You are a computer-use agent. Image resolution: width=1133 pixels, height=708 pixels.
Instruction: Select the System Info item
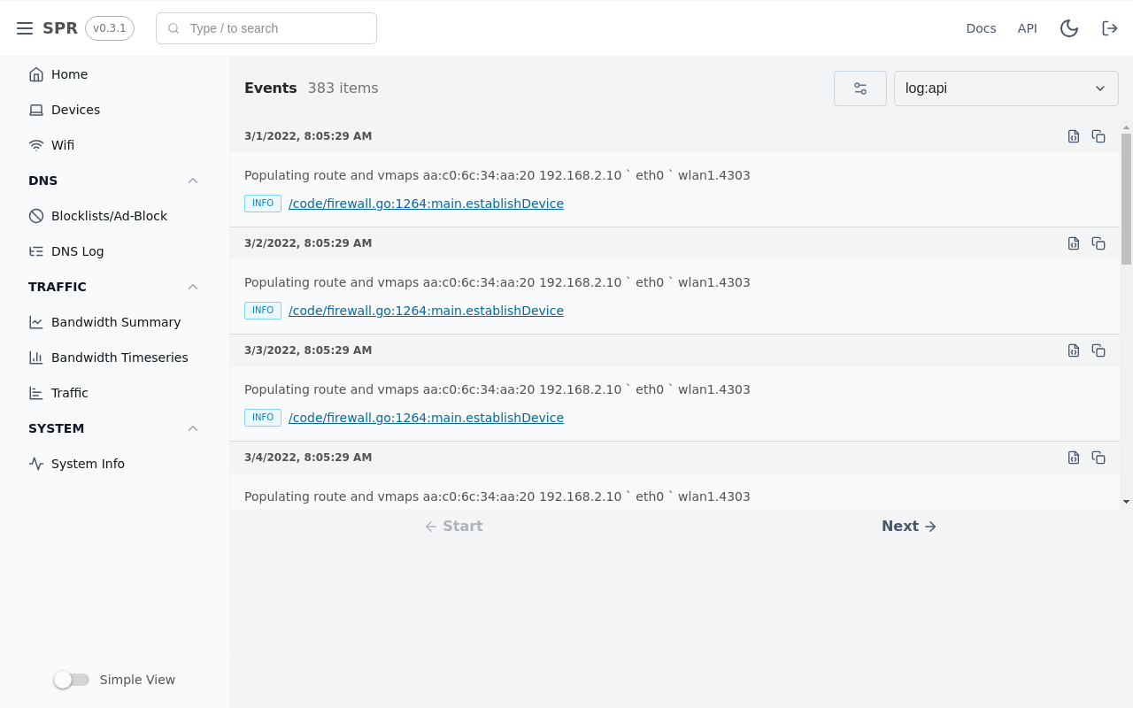tap(88, 463)
